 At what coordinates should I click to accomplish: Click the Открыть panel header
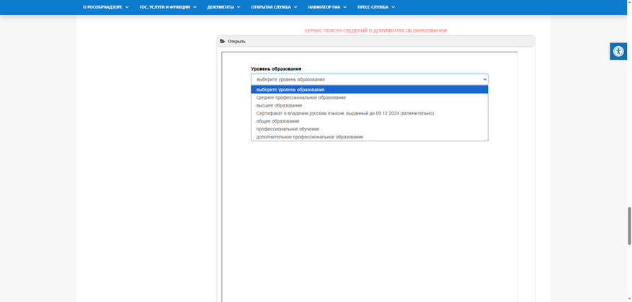coord(375,41)
